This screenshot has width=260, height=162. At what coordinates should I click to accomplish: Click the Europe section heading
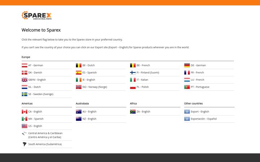pos(26,57)
